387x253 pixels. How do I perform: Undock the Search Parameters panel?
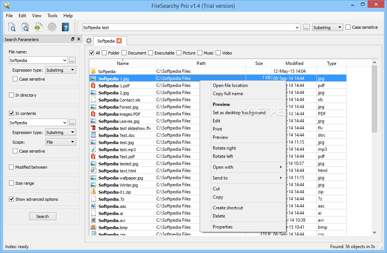pos(73,39)
